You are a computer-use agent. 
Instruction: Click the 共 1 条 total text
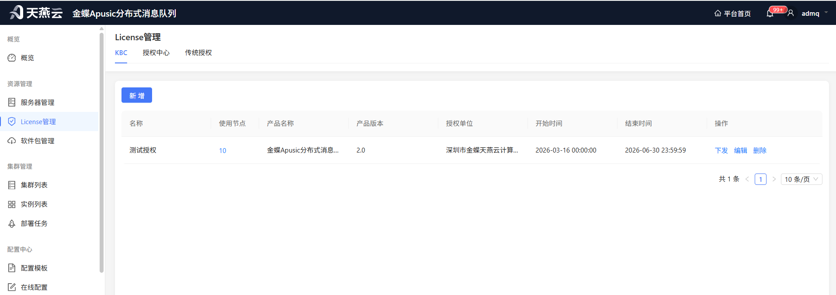(729, 179)
